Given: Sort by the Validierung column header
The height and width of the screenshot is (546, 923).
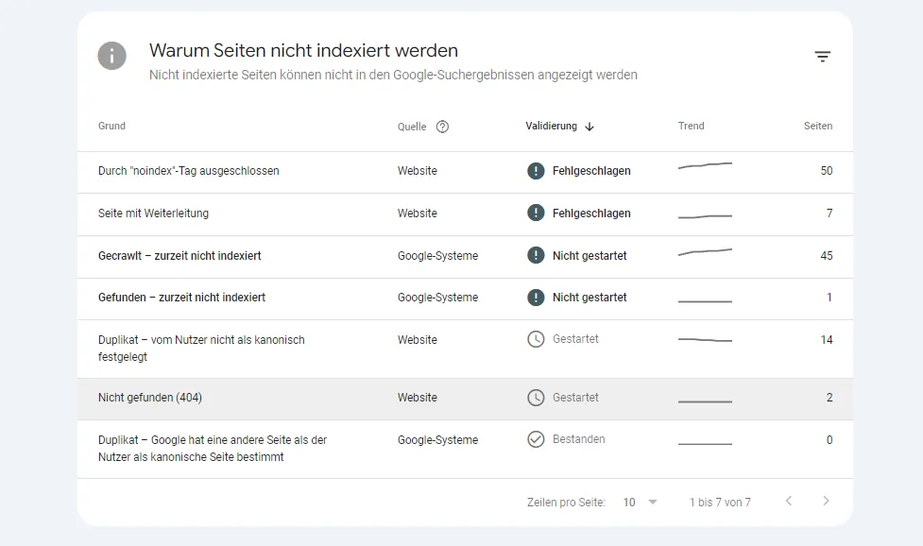Looking at the screenshot, I should click(x=551, y=126).
